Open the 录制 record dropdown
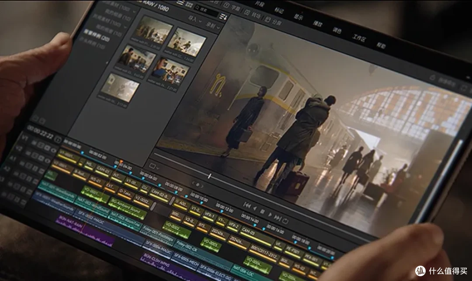The image size is (472, 281). 212,26
